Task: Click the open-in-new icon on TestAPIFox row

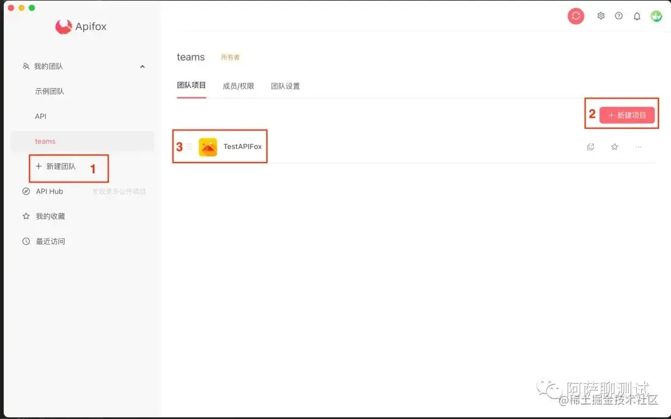Action: click(590, 146)
